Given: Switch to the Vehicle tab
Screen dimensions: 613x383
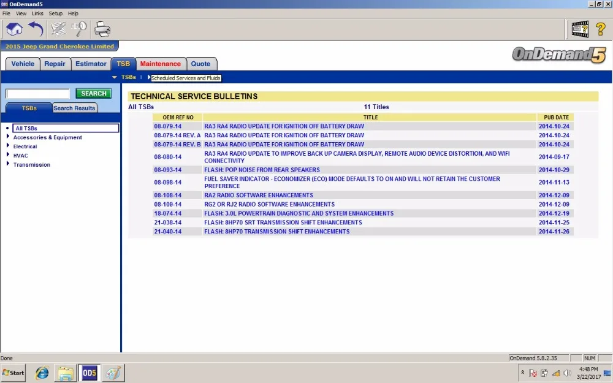Looking at the screenshot, I should (x=23, y=64).
